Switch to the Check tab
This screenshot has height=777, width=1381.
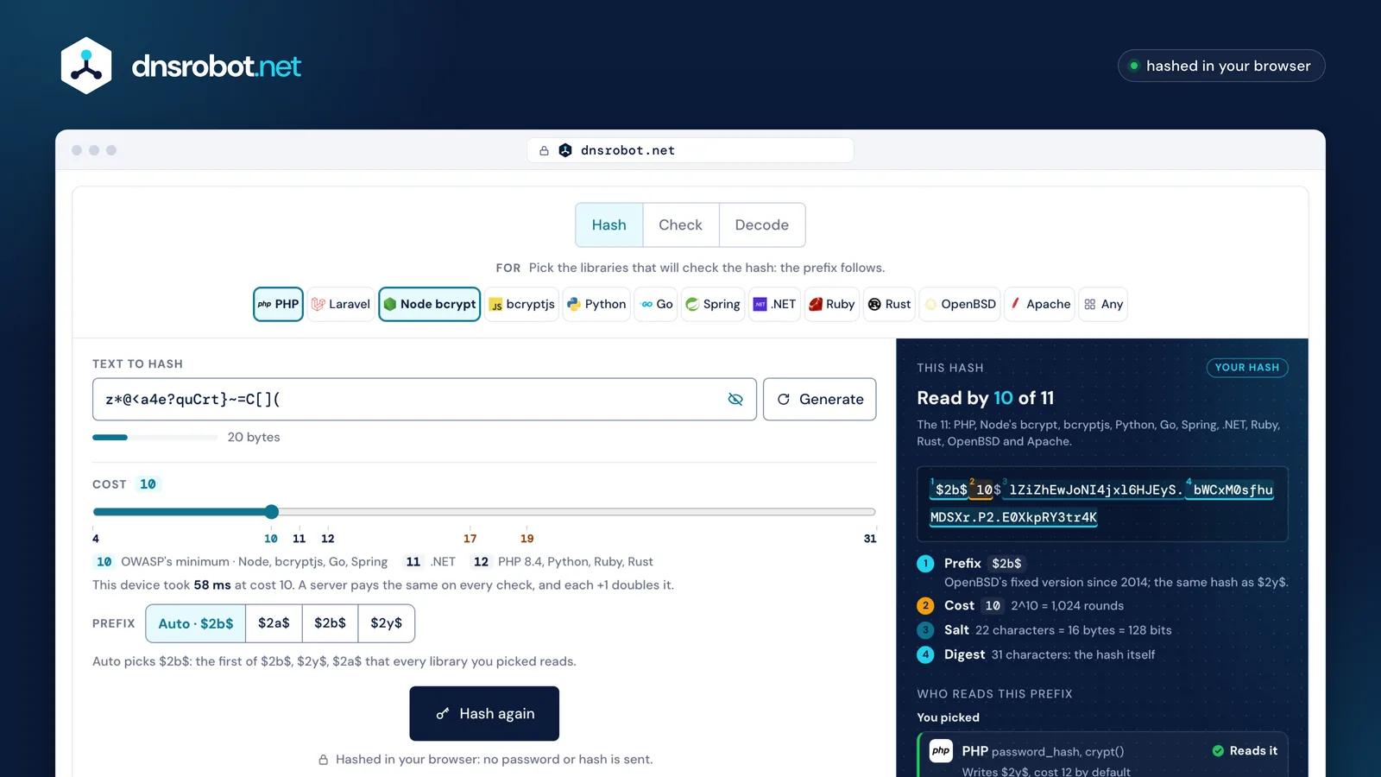(x=681, y=225)
